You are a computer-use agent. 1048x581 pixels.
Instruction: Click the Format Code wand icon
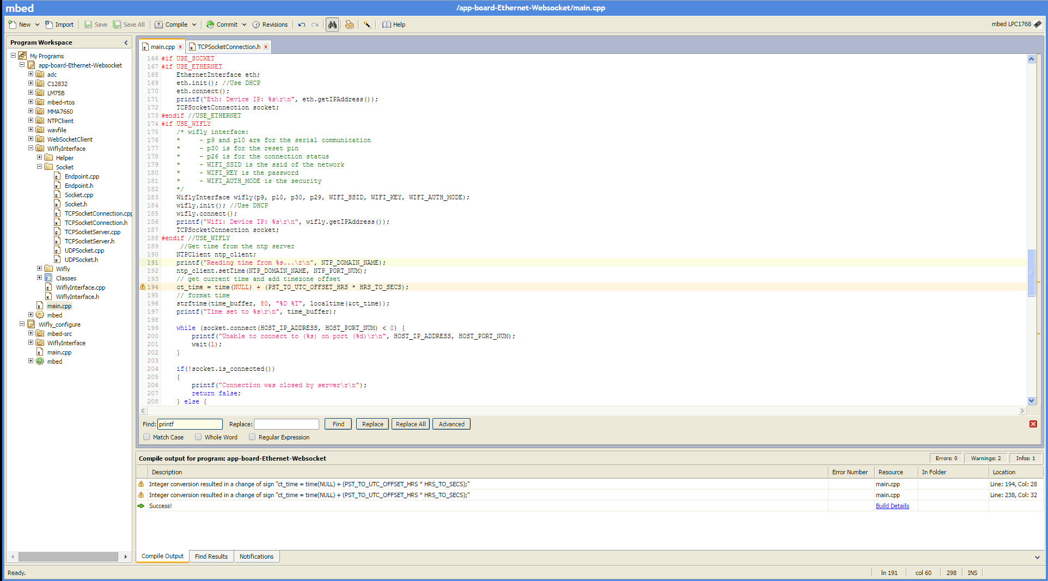[x=367, y=25]
